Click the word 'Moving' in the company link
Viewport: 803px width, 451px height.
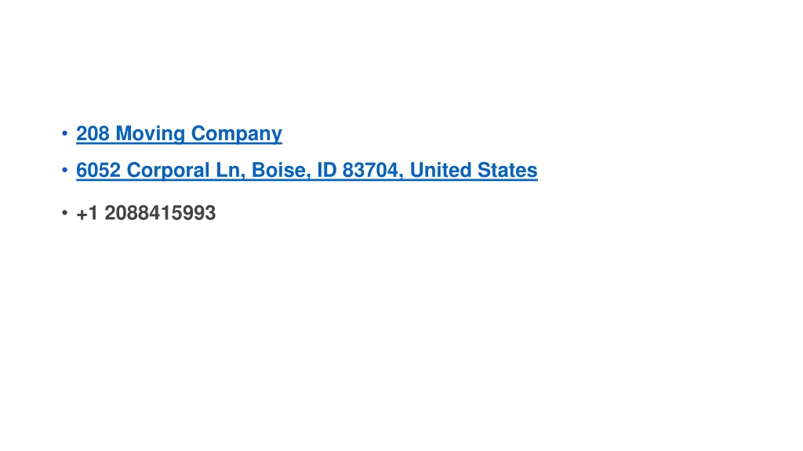(x=150, y=133)
